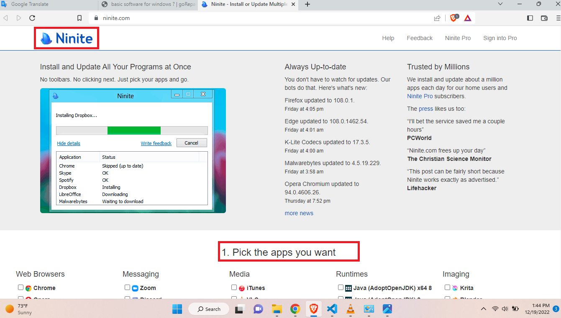Viewport: 561px width, 318px height.
Task: Click Sign into Pro
Action: [x=500, y=38]
